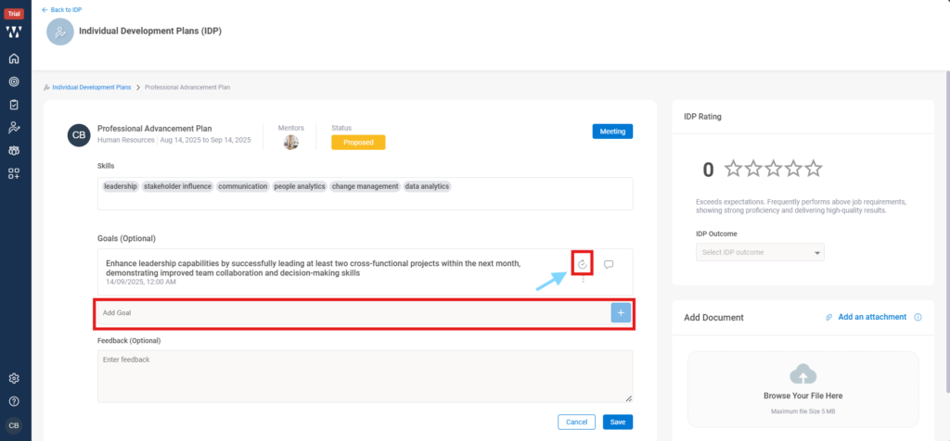Open the team people icon in sidebar

[x=14, y=151]
